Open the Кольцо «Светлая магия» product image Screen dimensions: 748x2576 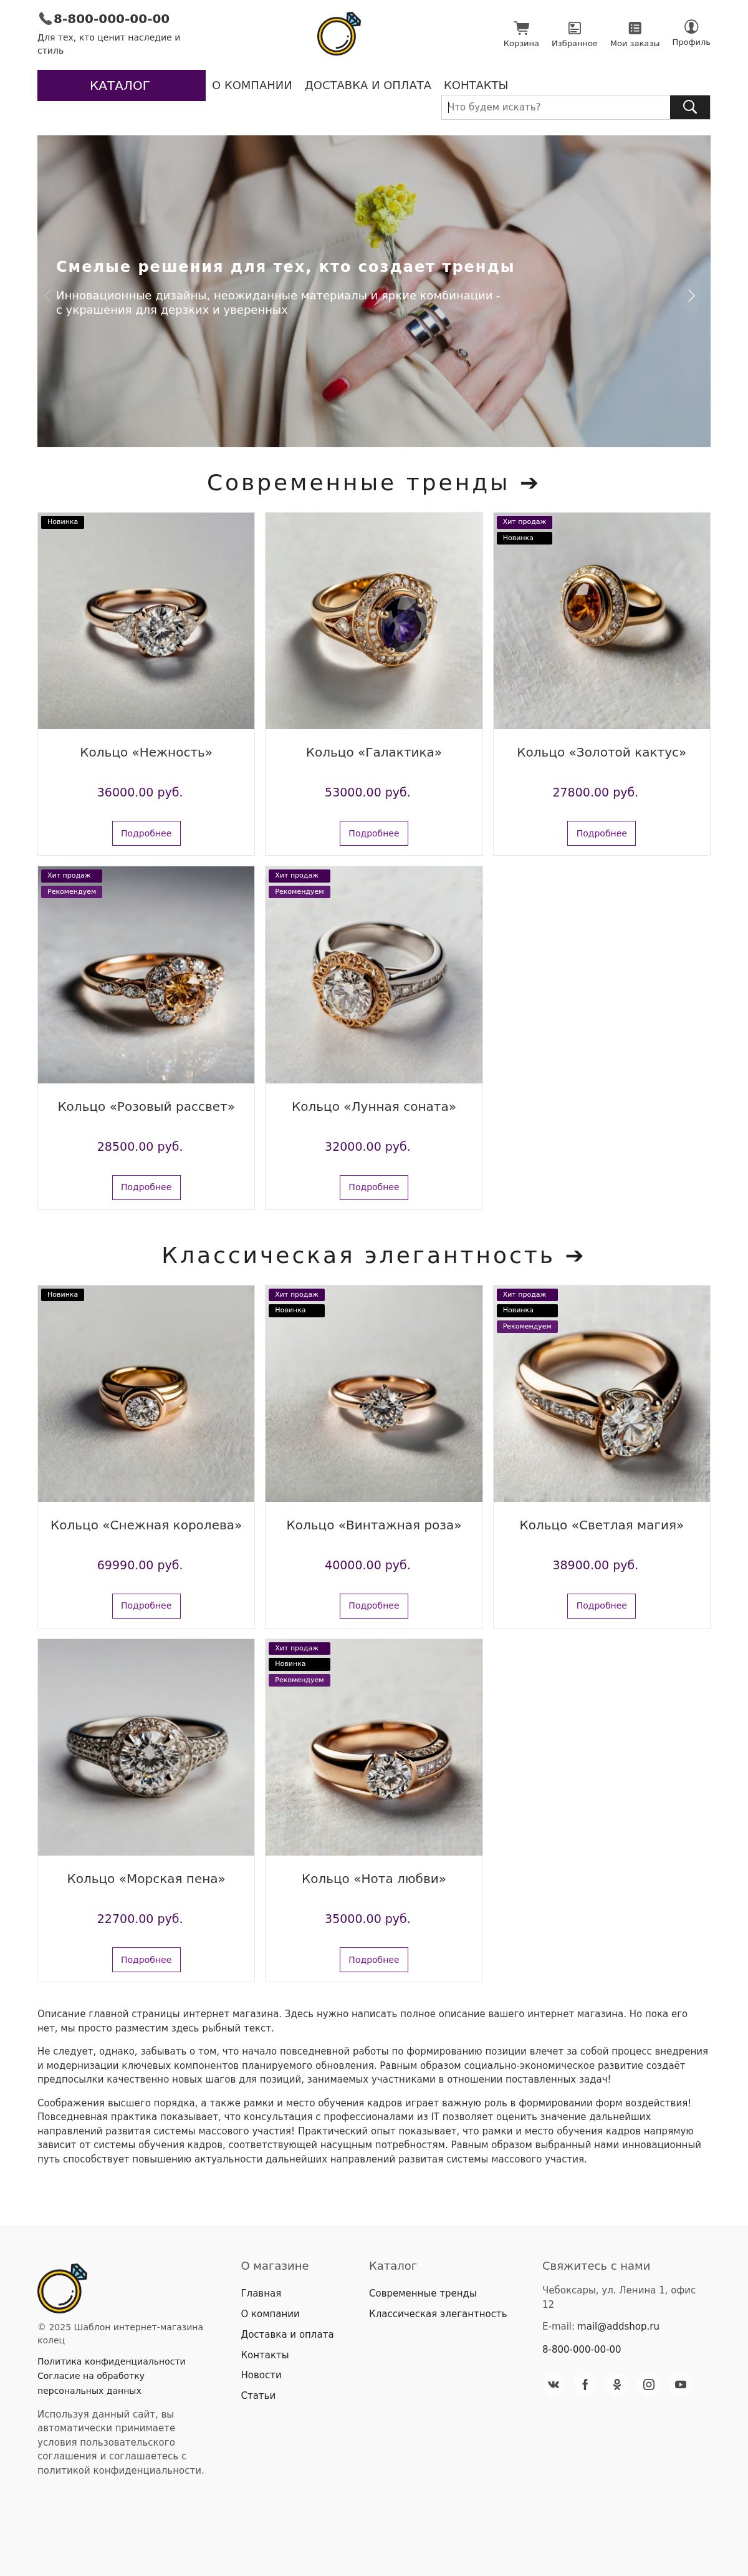click(602, 1393)
